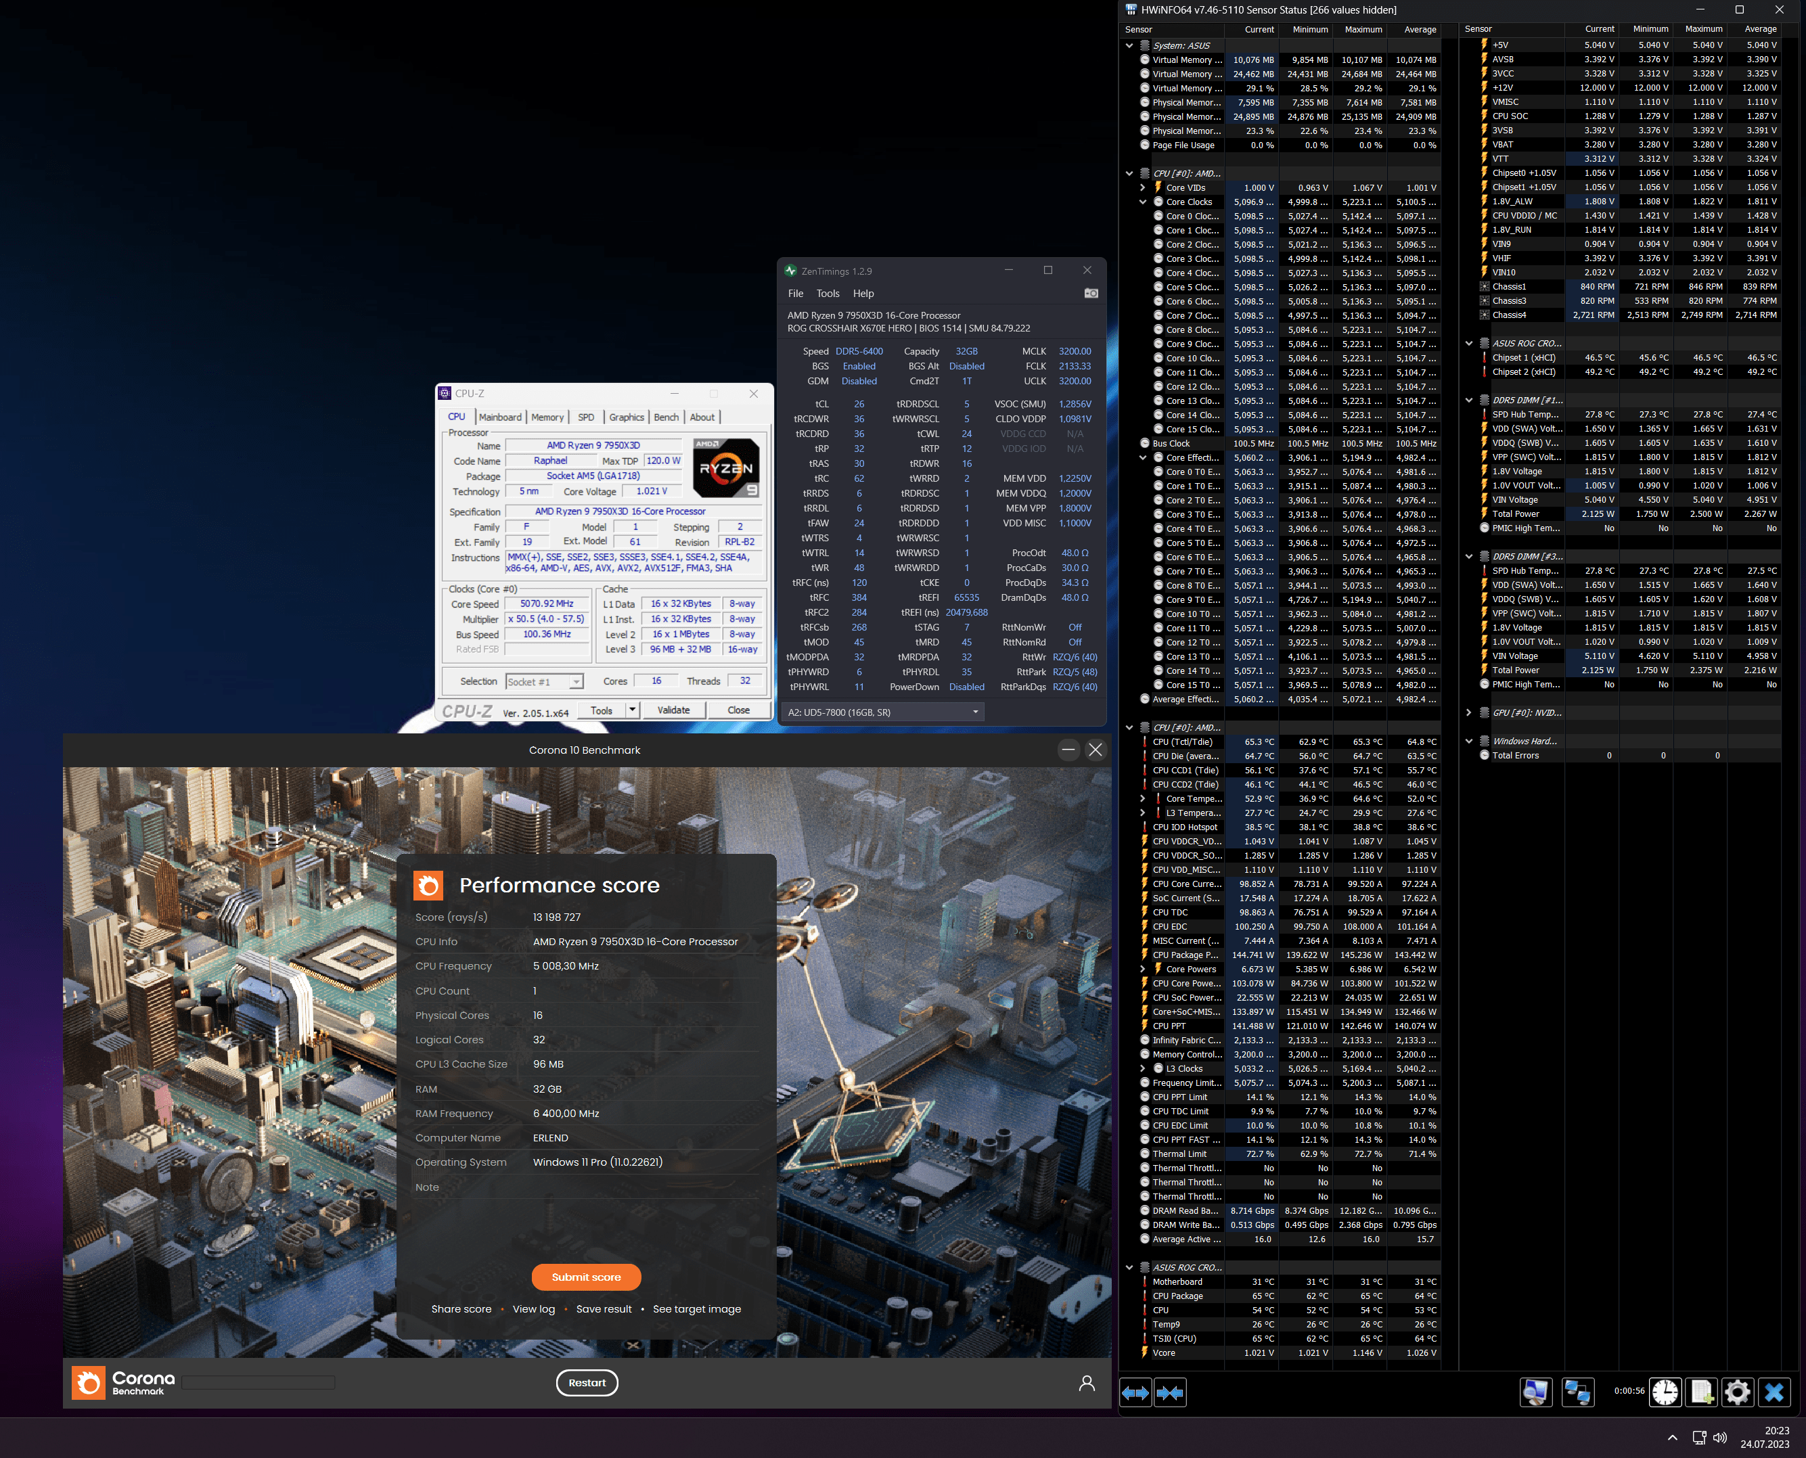Switch to CPU-Z About tab

click(x=702, y=417)
